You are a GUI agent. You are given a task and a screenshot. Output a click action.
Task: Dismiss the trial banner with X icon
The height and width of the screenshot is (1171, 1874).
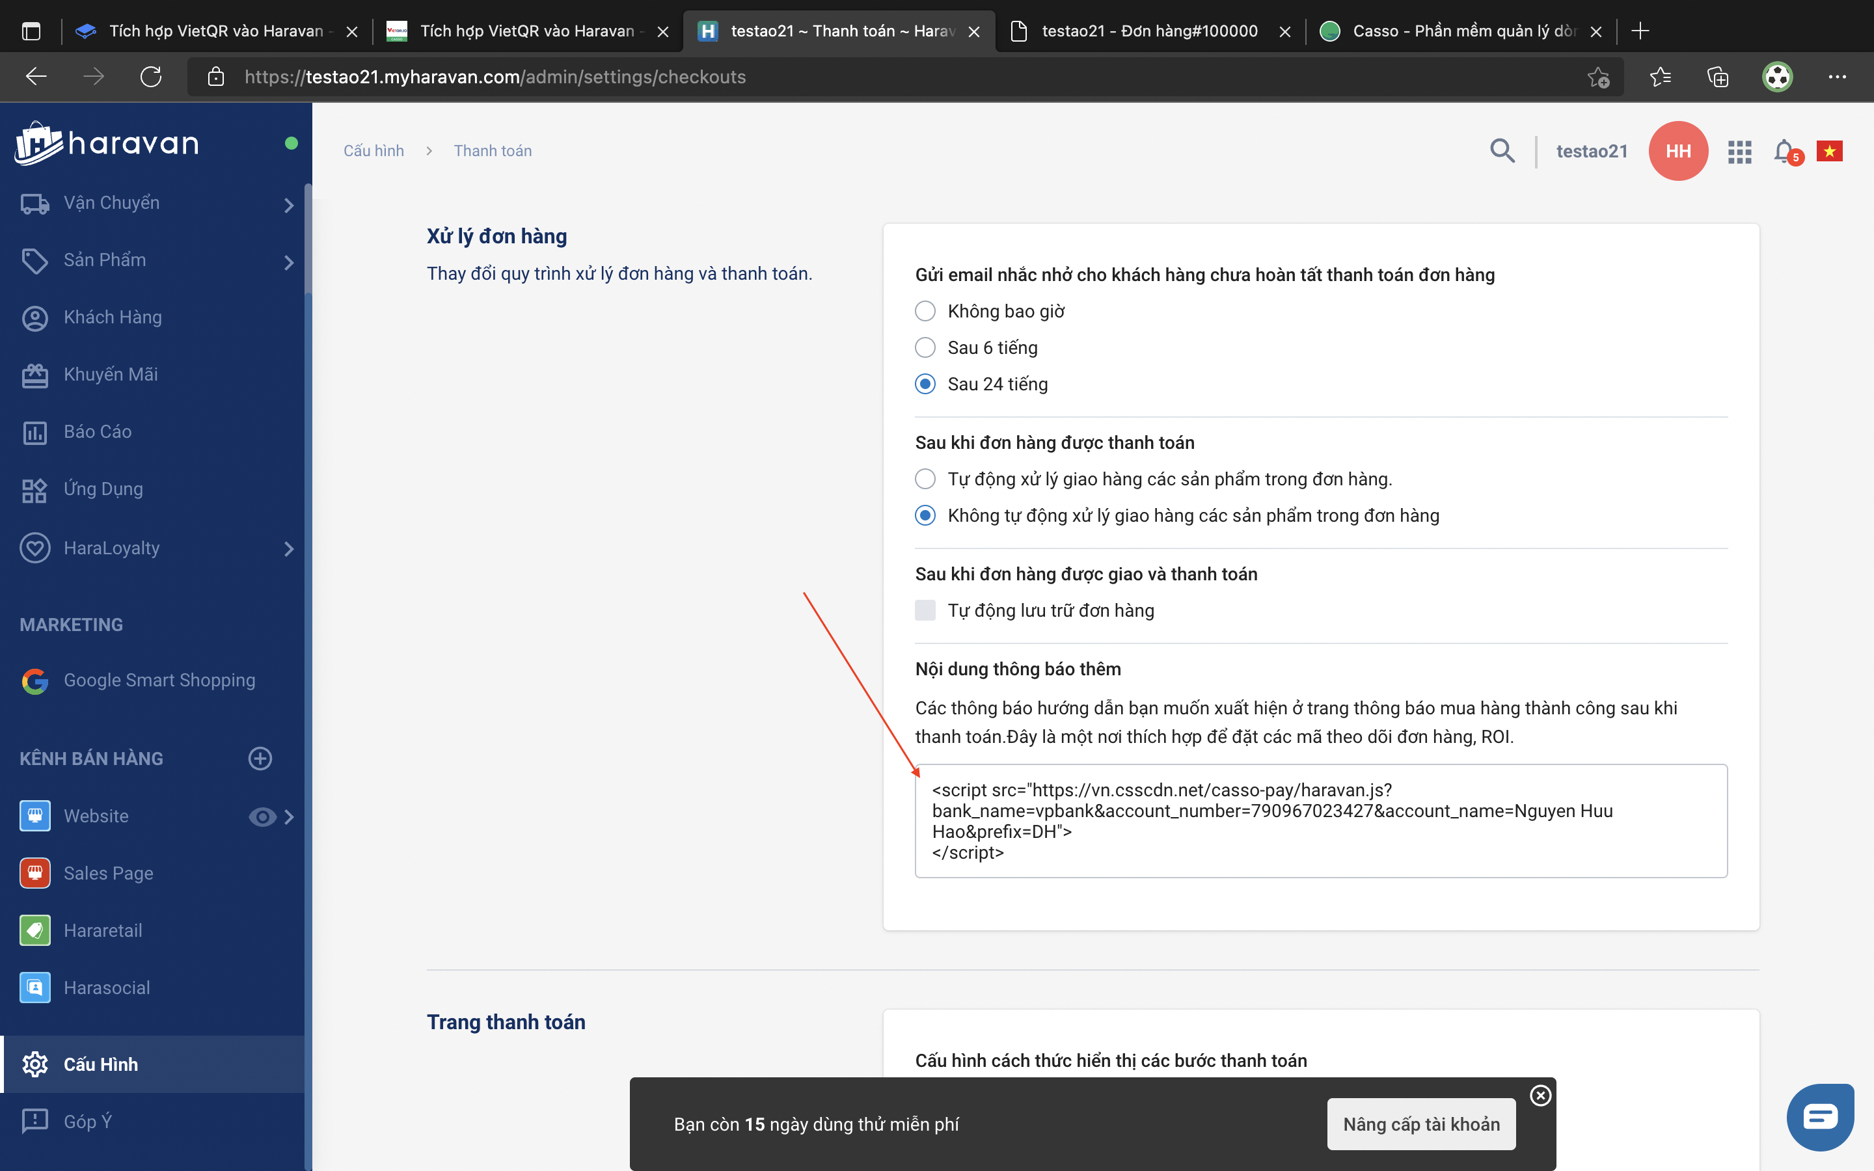coord(1540,1095)
